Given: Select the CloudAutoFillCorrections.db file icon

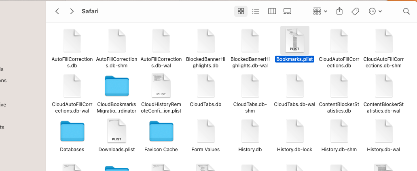Looking at the screenshot, I should pyautogui.click(x=339, y=41).
